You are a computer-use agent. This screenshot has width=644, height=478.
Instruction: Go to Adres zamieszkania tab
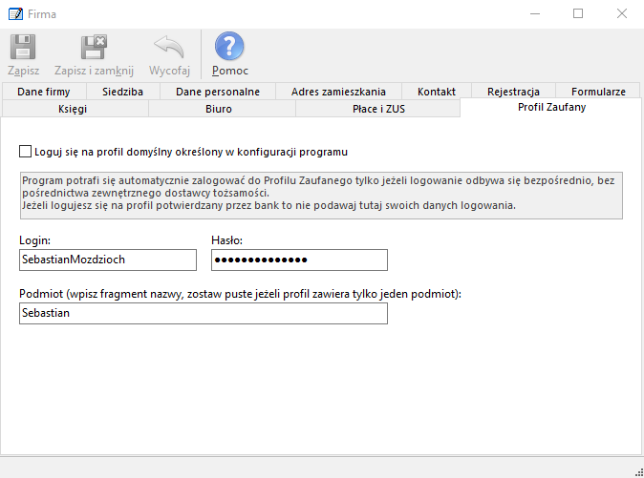click(x=338, y=92)
